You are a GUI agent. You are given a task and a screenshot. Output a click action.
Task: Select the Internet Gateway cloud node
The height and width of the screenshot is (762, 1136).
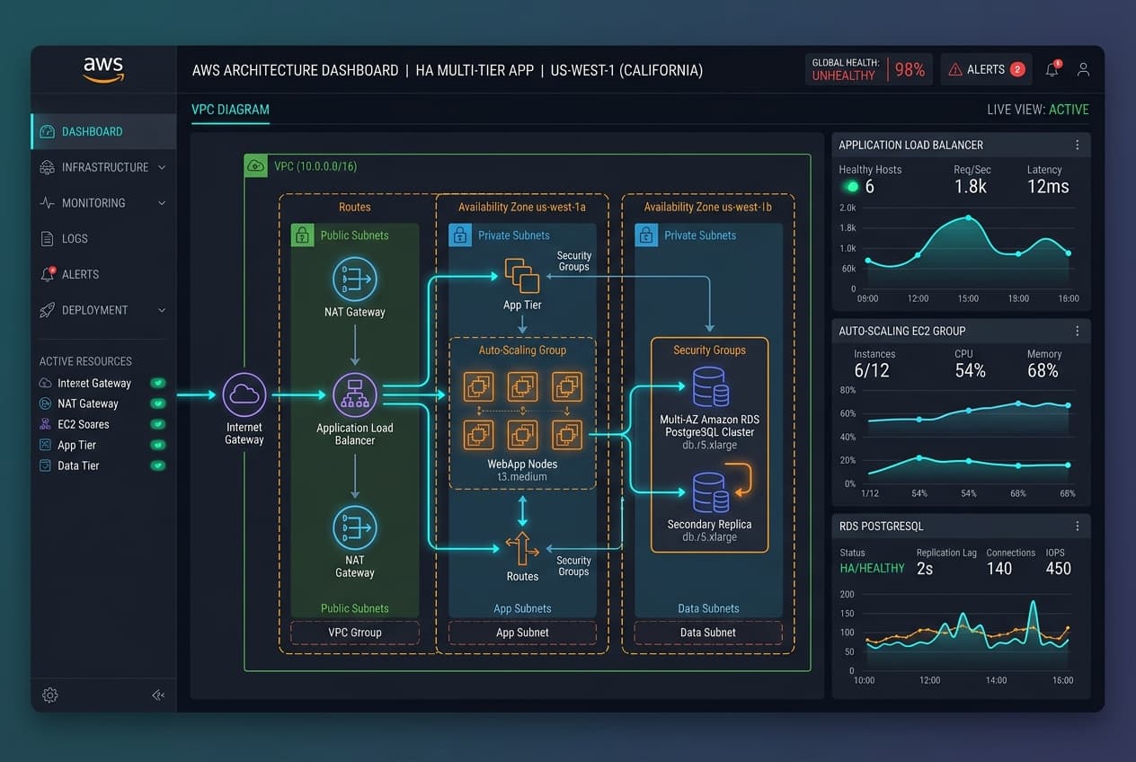244,394
